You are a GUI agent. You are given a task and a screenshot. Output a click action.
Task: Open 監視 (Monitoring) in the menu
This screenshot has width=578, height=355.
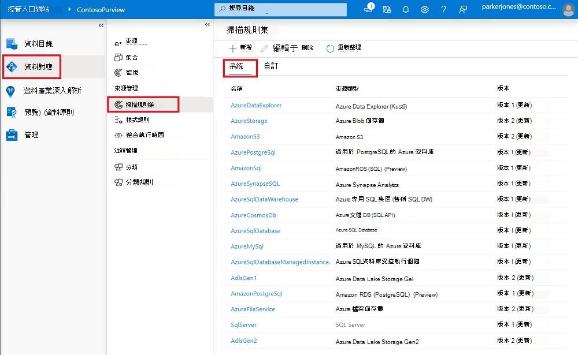click(x=132, y=73)
